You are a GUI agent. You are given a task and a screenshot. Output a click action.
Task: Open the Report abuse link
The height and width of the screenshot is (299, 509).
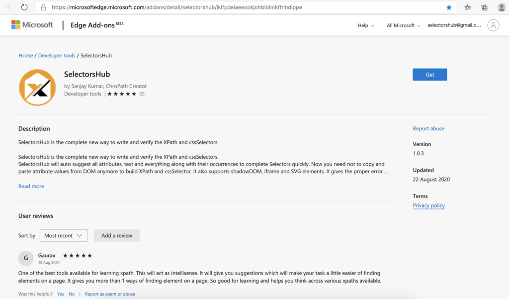(428, 128)
